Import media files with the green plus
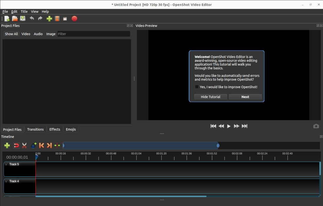Image resolution: width=323 pixels, height=206 pixels. (49, 19)
